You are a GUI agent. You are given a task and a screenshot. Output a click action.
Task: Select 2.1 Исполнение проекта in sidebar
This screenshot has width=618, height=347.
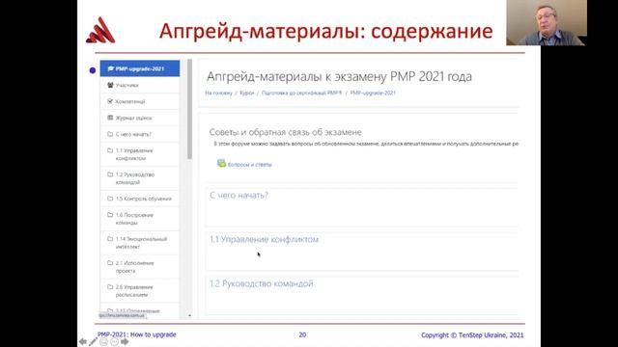140,267
